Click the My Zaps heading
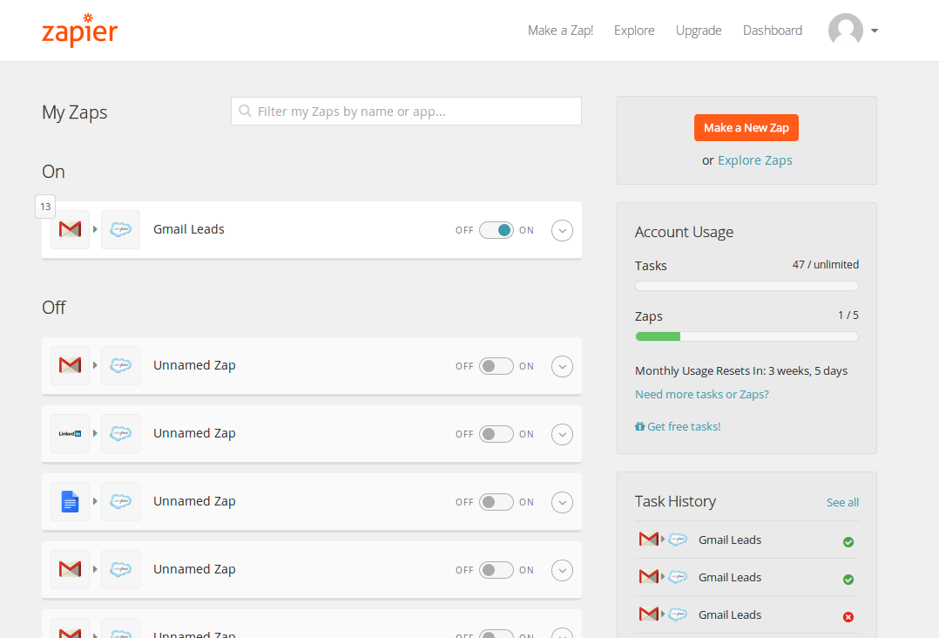 point(74,112)
